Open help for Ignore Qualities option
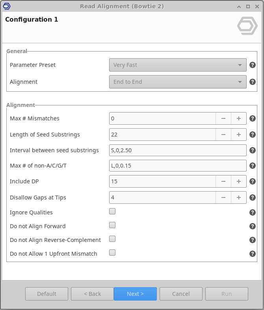This screenshot has height=310, width=264. tap(253, 212)
